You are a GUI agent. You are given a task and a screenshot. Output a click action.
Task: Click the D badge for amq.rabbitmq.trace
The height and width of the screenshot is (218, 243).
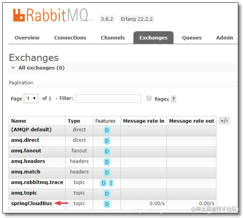click(x=103, y=183)
